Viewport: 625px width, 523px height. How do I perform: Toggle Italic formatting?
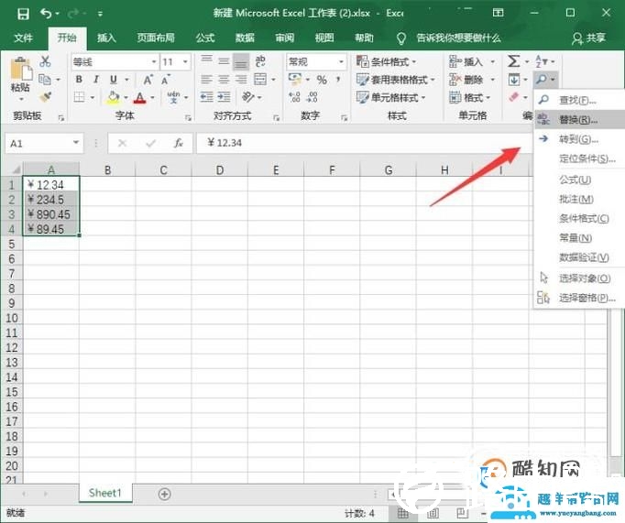[96, 80]
